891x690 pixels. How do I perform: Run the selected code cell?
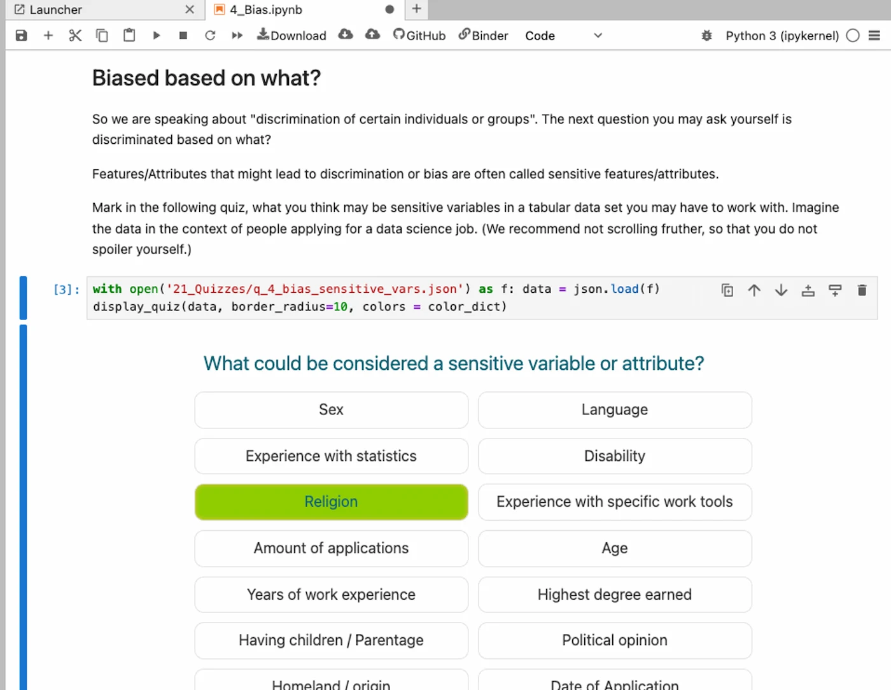click(157, 36)
